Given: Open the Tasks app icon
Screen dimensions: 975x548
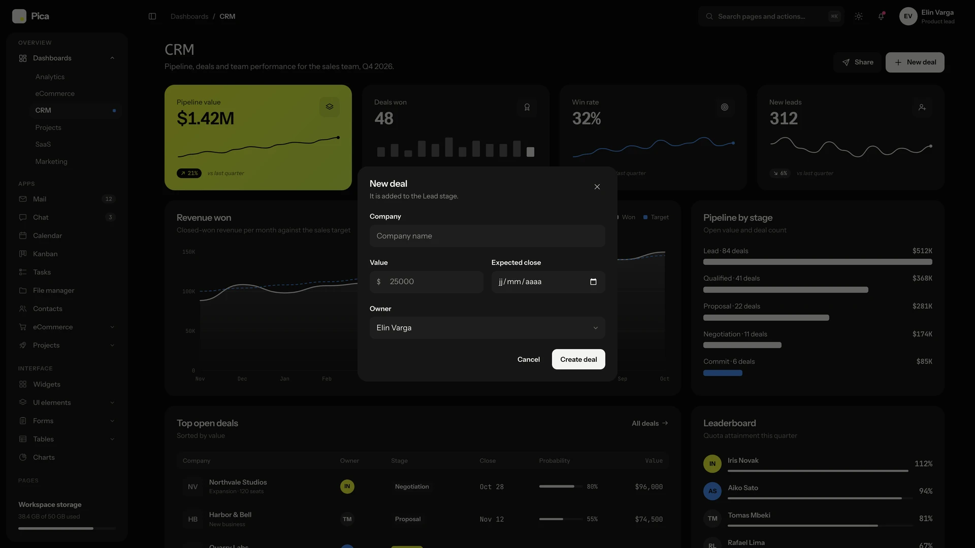Looking at the screenshot, I should [x=23, y=272].
